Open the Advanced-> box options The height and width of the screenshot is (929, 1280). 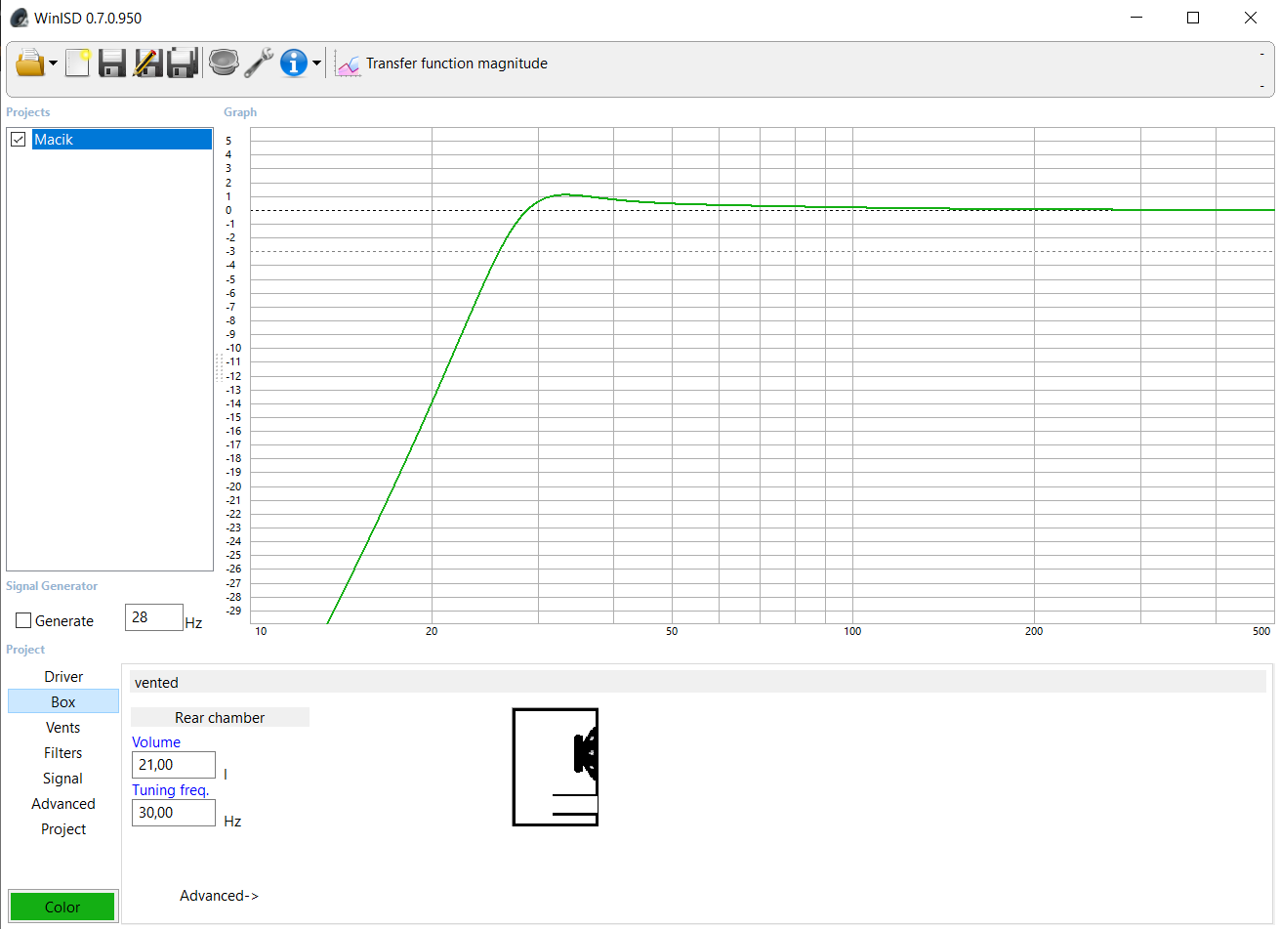click(x=220, y=896)
